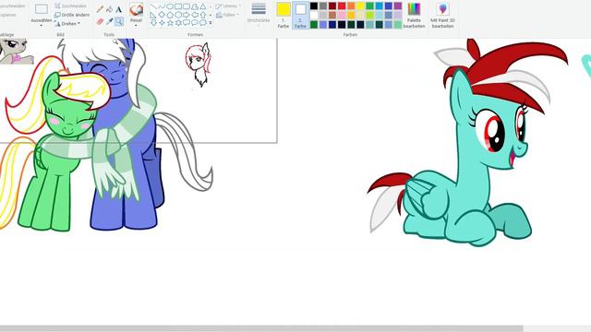
Task: Choose the six-point star shape
Action: point(178,23)
